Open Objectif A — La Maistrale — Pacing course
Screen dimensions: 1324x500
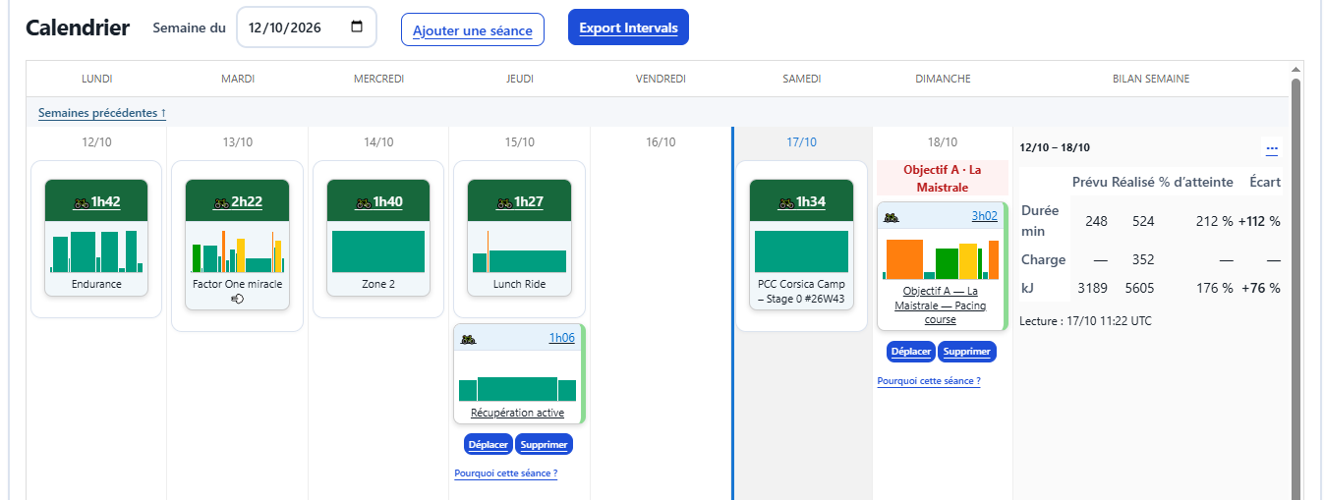click(941, 306)
